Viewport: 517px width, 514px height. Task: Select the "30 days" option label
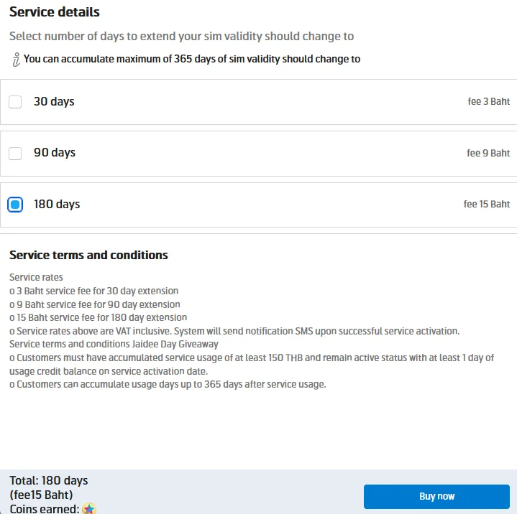pyautogui.click(x=54, y=102)
